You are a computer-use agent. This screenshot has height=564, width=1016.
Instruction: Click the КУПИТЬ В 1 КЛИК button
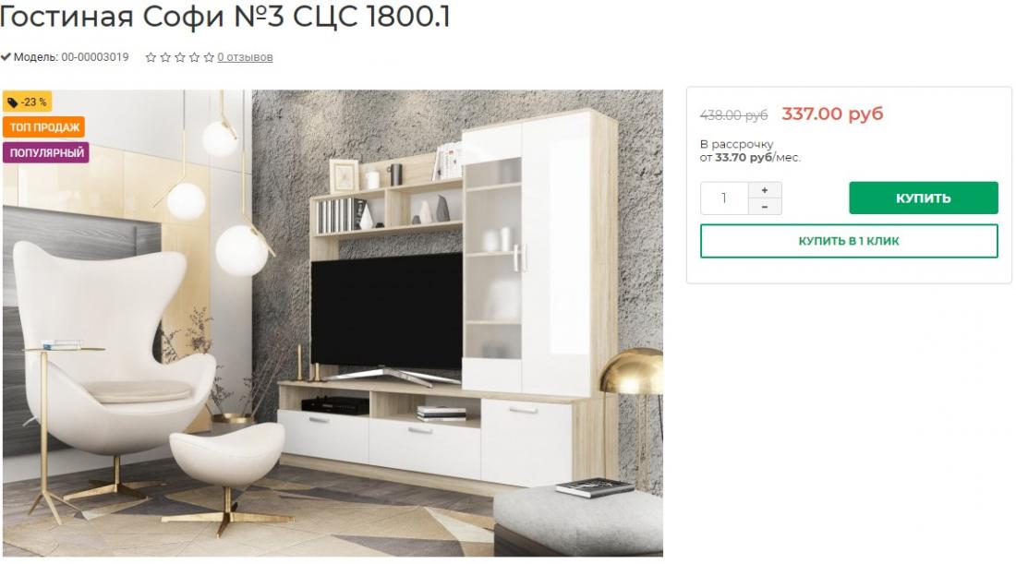click(849, 241)
